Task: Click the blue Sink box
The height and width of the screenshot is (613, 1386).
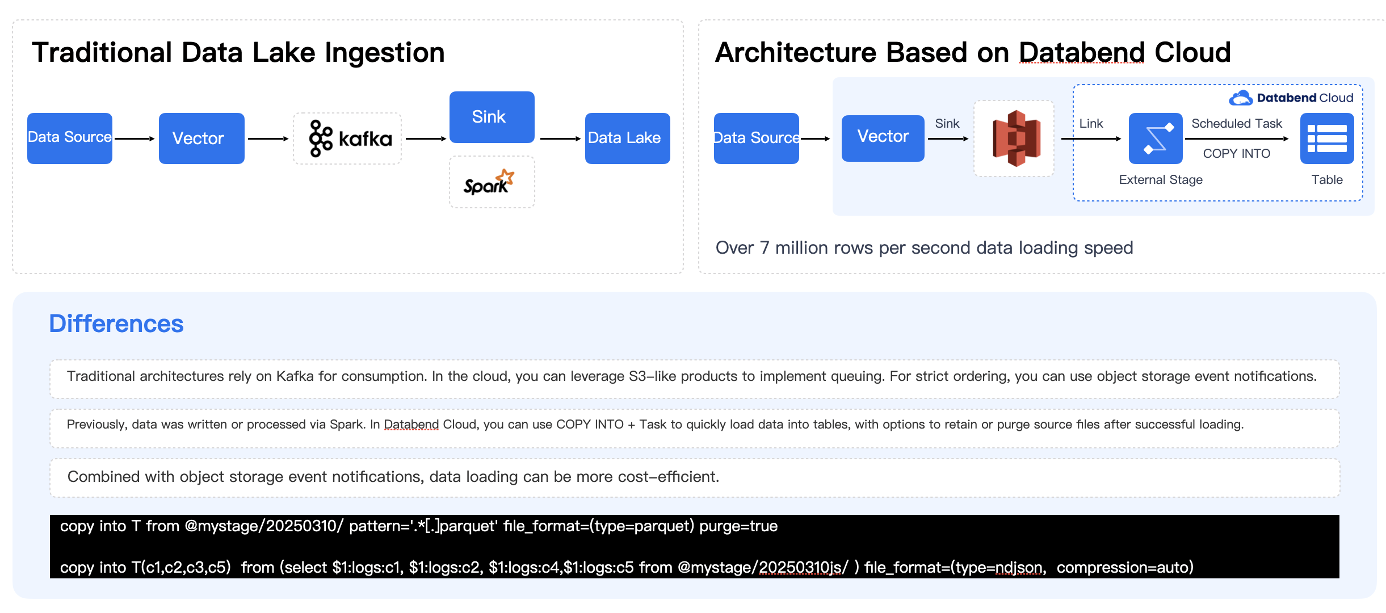Action: pyautogui.click(x=492, y=117)
